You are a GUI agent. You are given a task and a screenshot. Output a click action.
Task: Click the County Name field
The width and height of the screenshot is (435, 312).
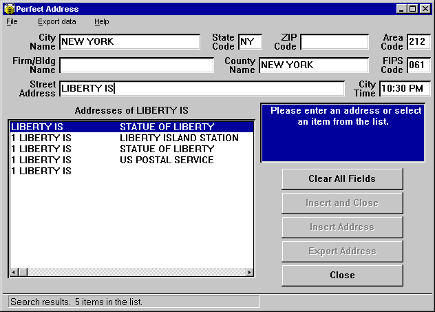(314, 65)
